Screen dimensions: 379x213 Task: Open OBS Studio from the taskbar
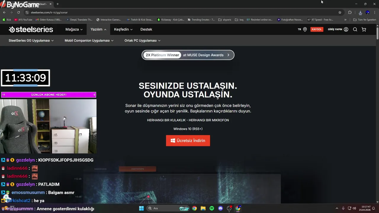tap(229, 208)
